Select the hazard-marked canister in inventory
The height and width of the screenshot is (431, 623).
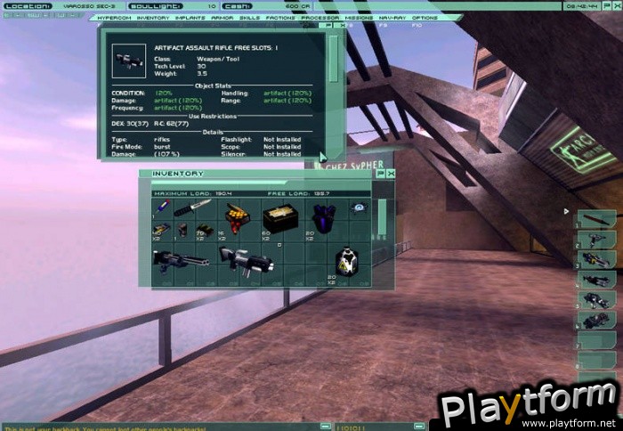(x=347, y=261)
